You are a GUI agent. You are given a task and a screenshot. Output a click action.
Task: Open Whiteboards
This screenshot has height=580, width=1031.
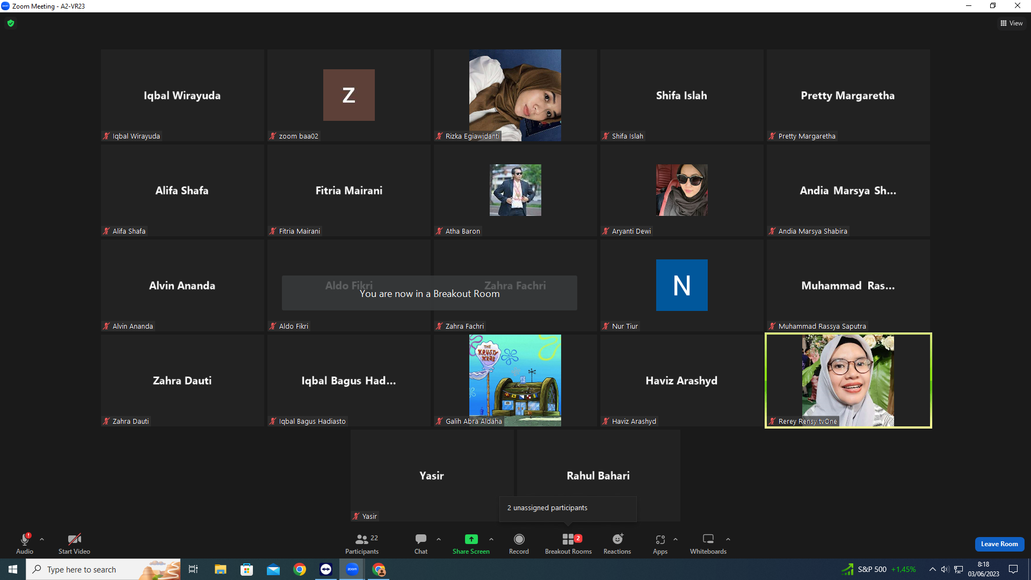tap(708, 543)
